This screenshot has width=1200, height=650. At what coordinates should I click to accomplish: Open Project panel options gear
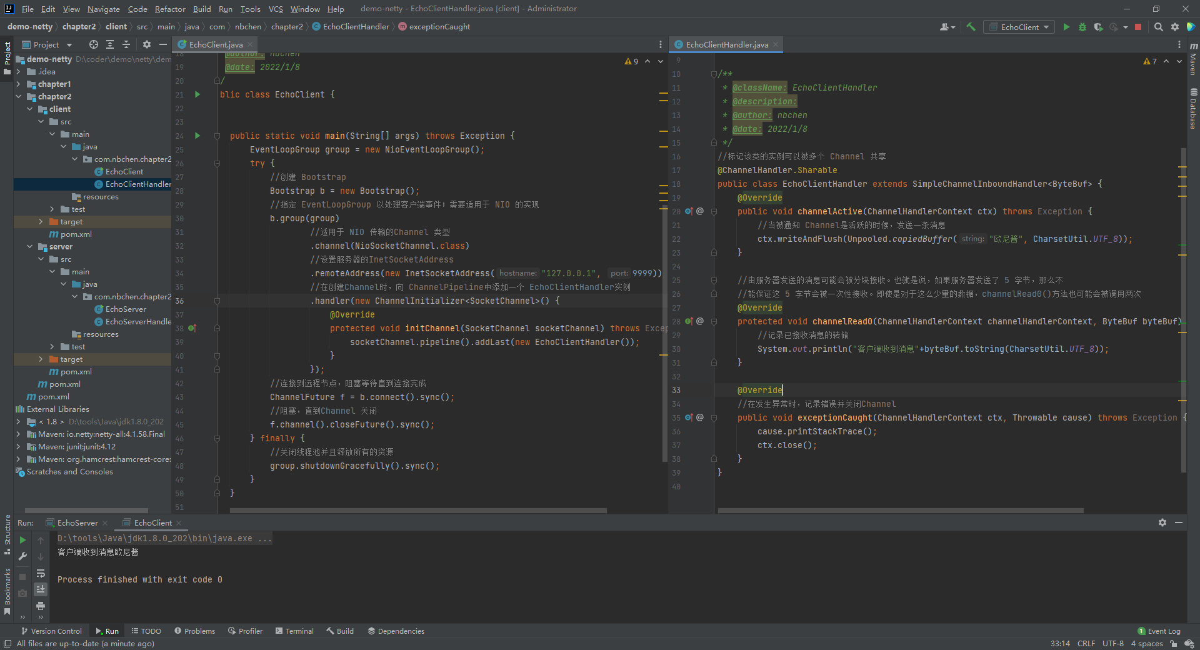point(147,44)
